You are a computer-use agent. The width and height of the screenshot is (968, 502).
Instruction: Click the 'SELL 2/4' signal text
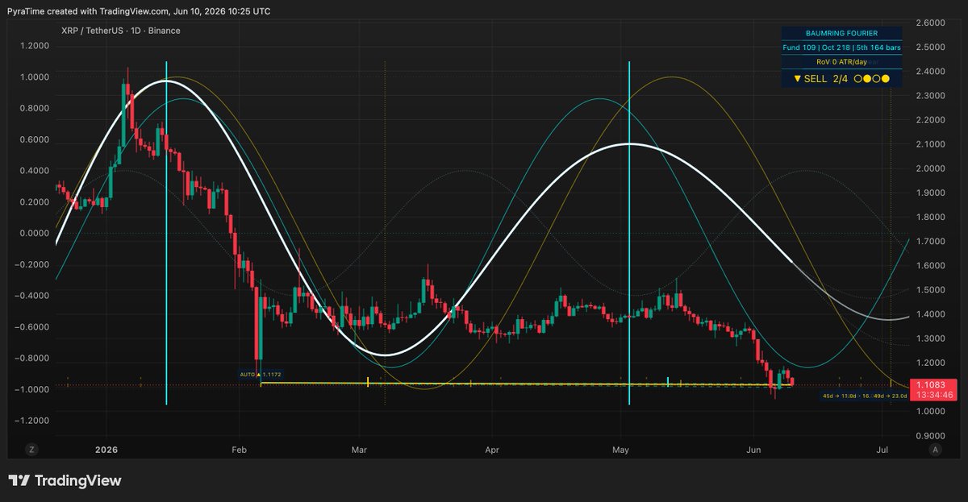(x=825, y=79)
